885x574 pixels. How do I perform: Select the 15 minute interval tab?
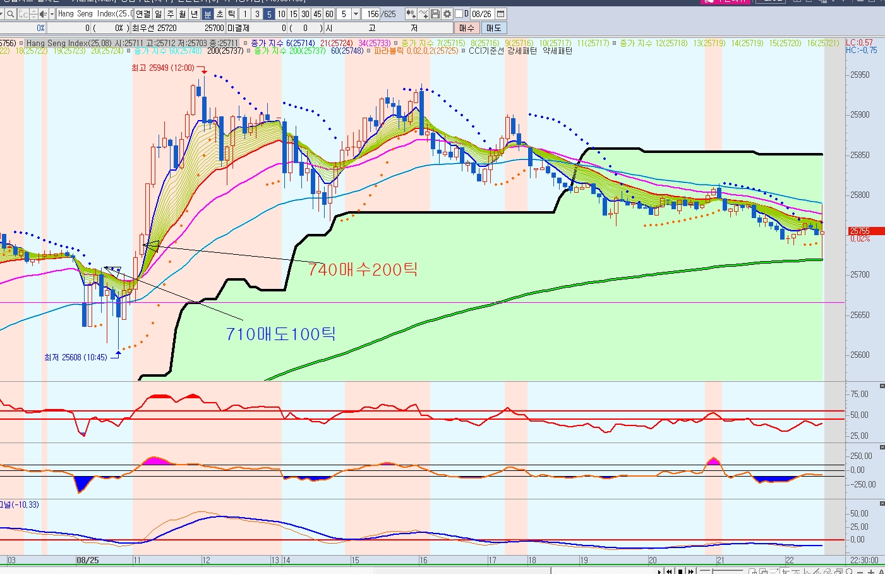click(293, 14)
